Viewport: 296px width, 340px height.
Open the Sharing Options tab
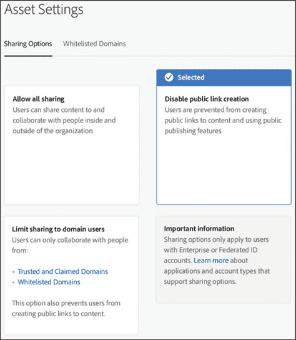click(x=28, y=44)
